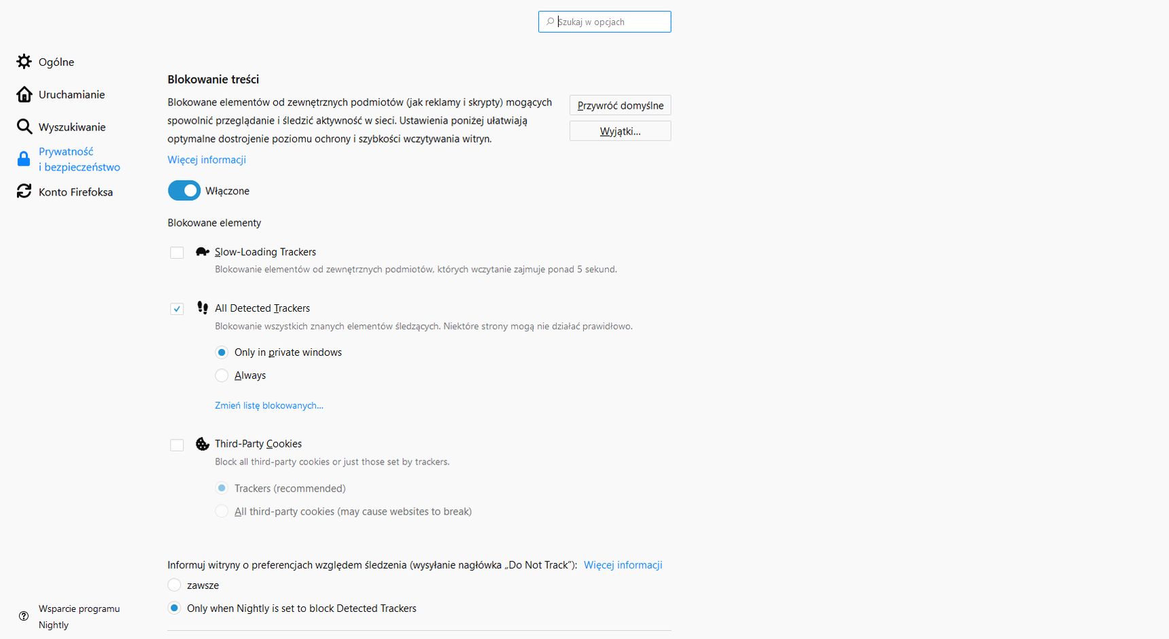Toggle the Włączone content blocking switch
Image resolution: width=1169 pixels, height=639 pixels.
184,191
